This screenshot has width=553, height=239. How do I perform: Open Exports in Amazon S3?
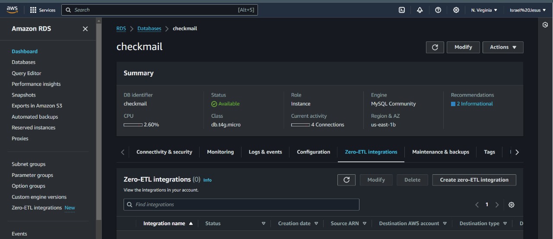(x=37, y=106)
